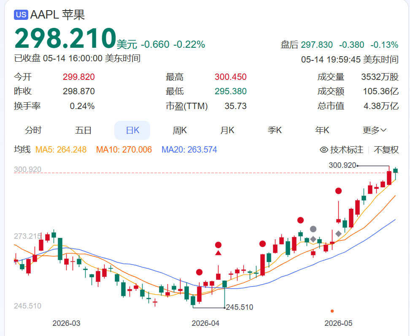Click the red triangle marker in early April
This screenshot has height=336, width=410.
coord(218,253)
